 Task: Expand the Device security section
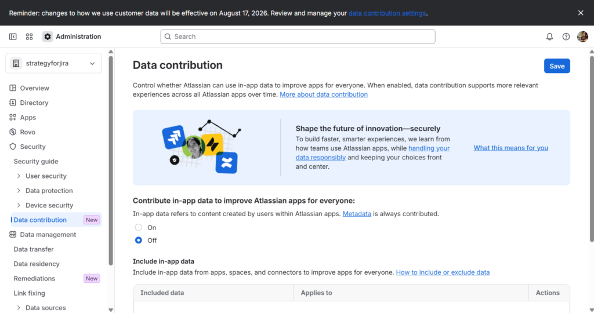click(x=19, y=205)
